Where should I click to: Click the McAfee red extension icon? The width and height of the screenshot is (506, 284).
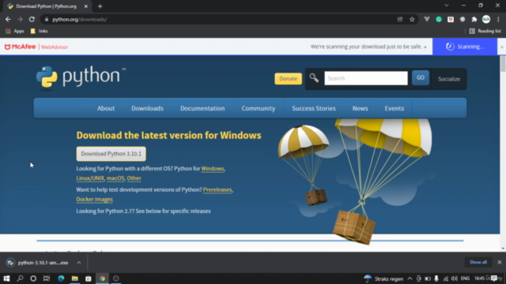click(451, 19)
